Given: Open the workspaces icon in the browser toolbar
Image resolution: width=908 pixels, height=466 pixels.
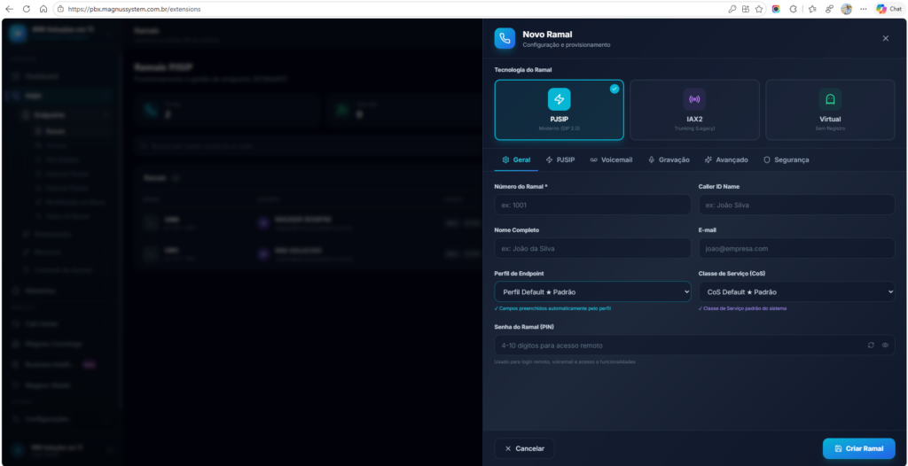Looking at the screenshot, I should click(829, 9).
